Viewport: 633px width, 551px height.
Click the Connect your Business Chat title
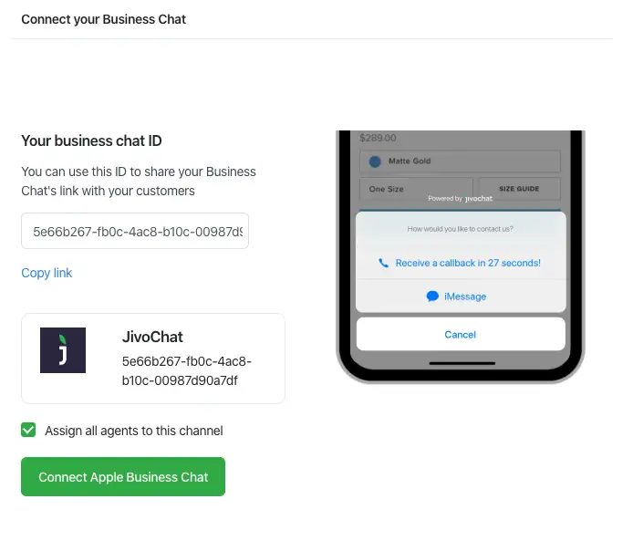click(x=103, y=19)
